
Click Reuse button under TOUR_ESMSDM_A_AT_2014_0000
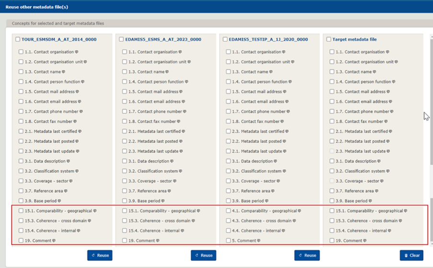(x=100, y=256)
